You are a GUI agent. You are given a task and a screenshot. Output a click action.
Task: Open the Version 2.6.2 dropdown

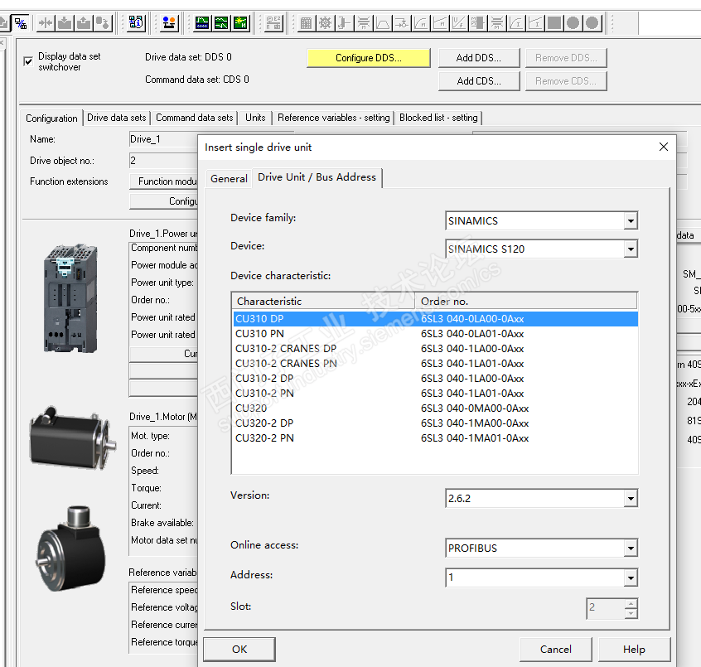click(631, 498)
